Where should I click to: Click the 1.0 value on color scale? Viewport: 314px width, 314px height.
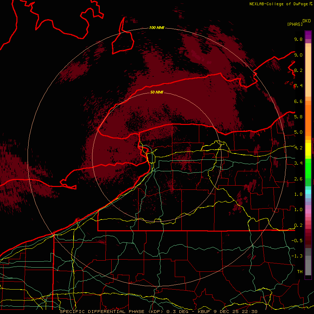[x=298, y=210]
